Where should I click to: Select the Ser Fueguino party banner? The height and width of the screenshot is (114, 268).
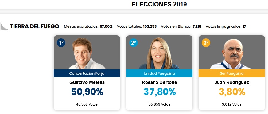point(231,73)
